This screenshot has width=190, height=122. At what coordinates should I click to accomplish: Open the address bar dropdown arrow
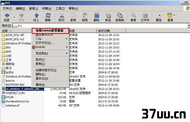pos(189,26)
